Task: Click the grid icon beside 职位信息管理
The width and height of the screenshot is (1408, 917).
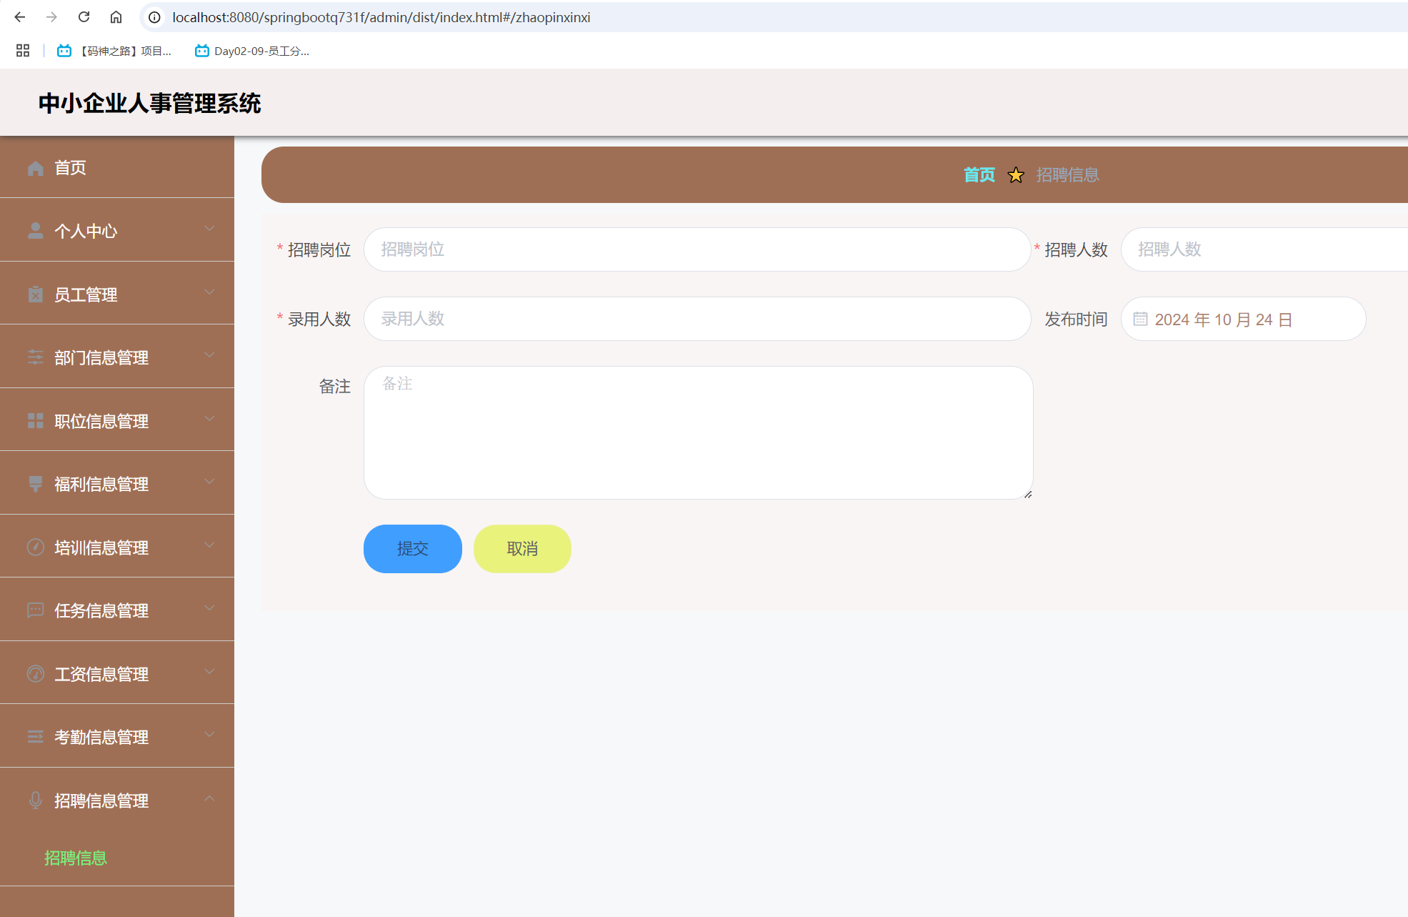Action: [36, 421]
